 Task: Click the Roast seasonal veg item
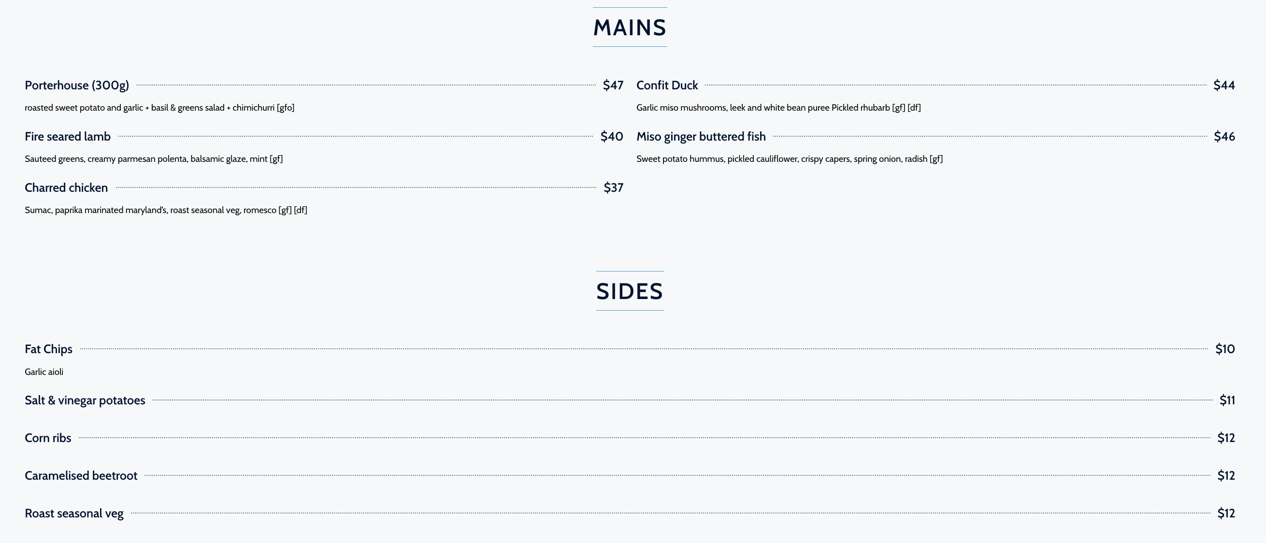tap(74, 514)
